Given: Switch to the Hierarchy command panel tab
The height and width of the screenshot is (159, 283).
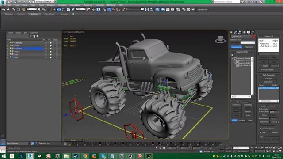Looking at the screenshot, I should coord(240,32).
